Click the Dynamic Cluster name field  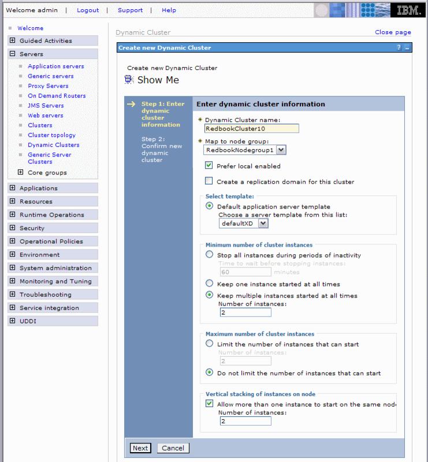[x=251, y=128]
